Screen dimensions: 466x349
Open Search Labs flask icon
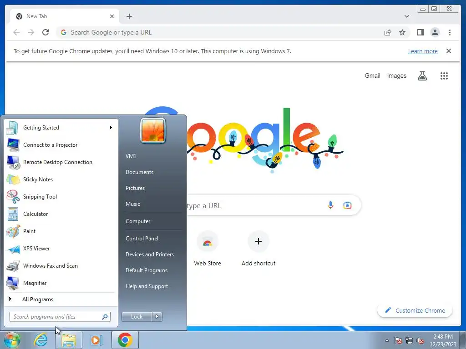pos(422,76)
